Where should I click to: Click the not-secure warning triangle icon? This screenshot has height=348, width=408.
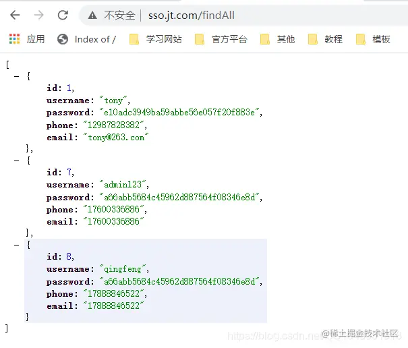click(92, 16)
